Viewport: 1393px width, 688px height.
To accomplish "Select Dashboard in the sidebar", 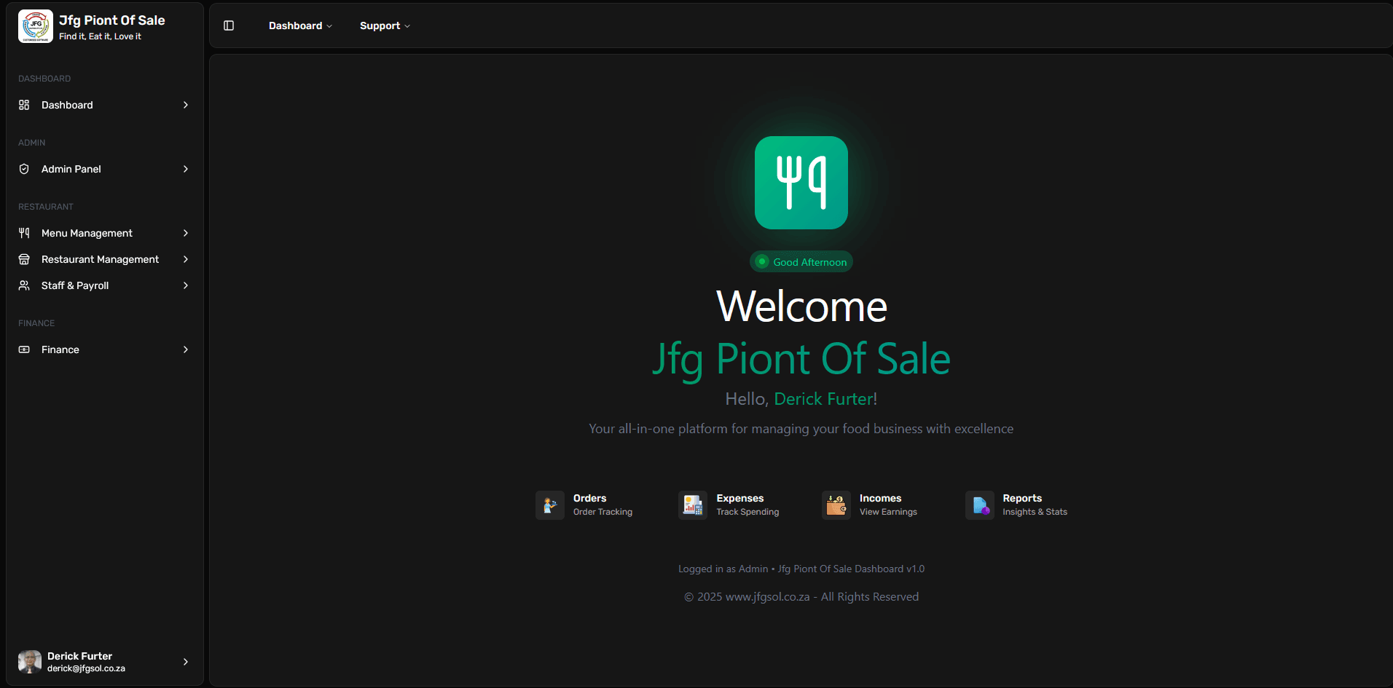I will click(x=67, y=105).
